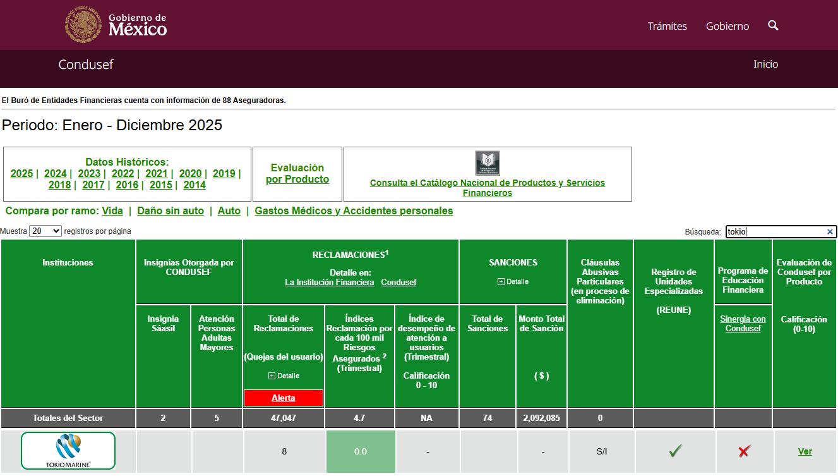Click the Gobierno de México logo
The height and width of the screenshot is (476, 838).
(116, 25)
